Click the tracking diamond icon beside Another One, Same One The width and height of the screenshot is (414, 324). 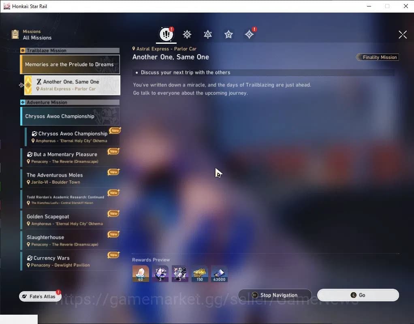[x=21, y=85]
